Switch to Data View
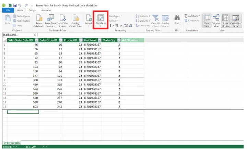This screenshot has width=247, height=149. [x=207, y=21]
